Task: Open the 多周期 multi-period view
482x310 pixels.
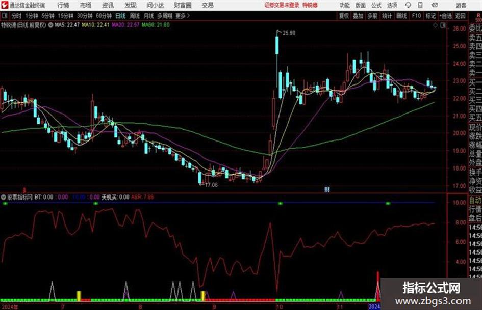Action: click(165, 16)
